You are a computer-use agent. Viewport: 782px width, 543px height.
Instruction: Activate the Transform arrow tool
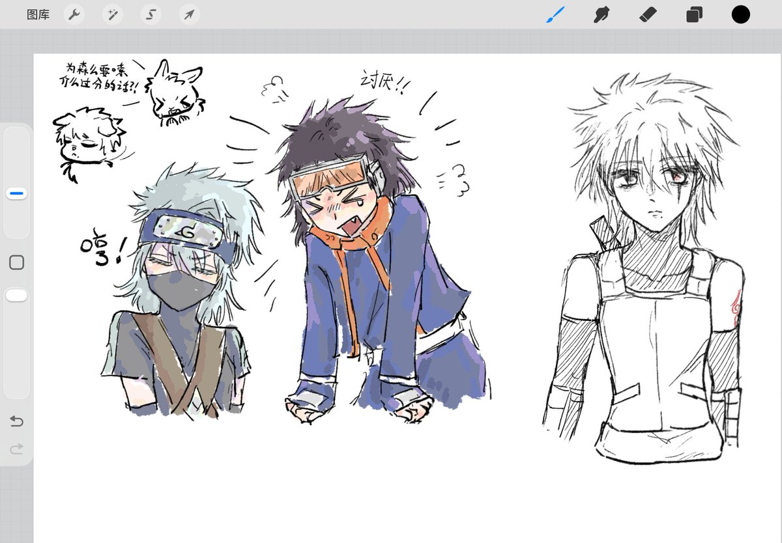click(x=190, y=14)
